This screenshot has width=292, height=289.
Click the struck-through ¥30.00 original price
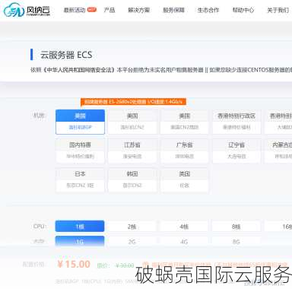(x=125, y=265)
